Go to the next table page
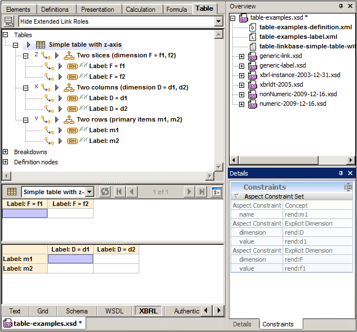The height and width of the screenshot is (332, 357). pyautogui.click(x=190, y=192)
